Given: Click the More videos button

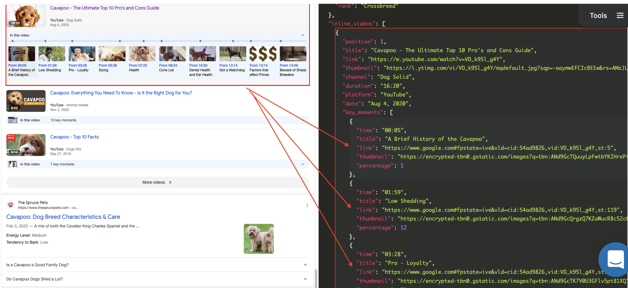Looking at the screenshot, I should (x=154, y=182).
